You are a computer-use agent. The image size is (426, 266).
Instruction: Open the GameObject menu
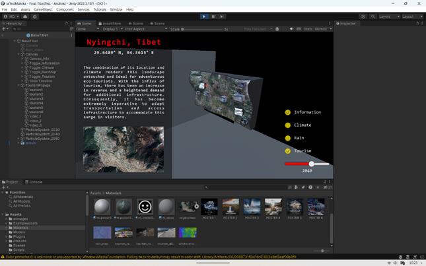[x=43, y=10]
